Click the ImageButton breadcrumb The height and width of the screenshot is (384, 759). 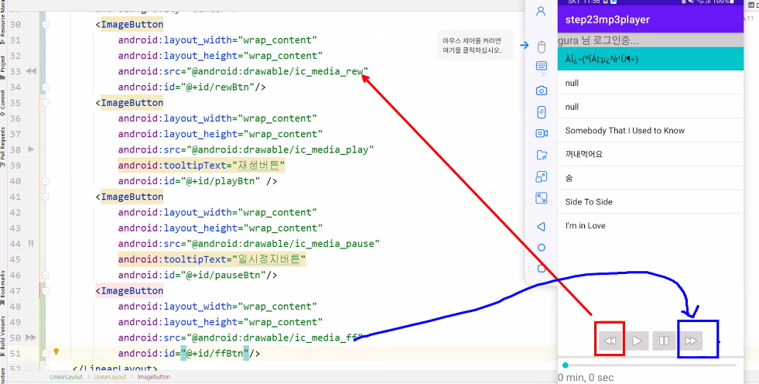(x=154, y=377)
